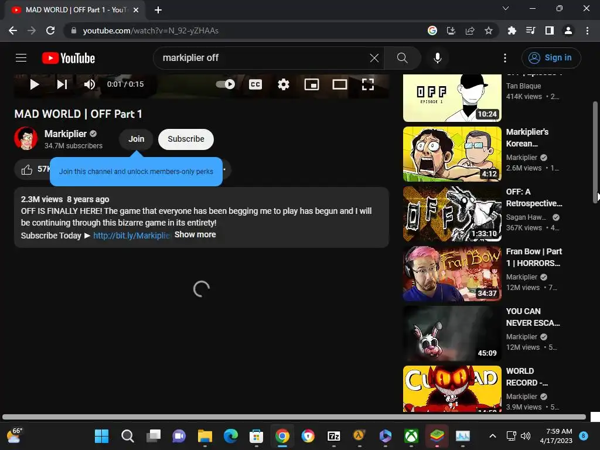Subscribe to Markiplier
600x450 pixels.
click(x=186, y=139)
